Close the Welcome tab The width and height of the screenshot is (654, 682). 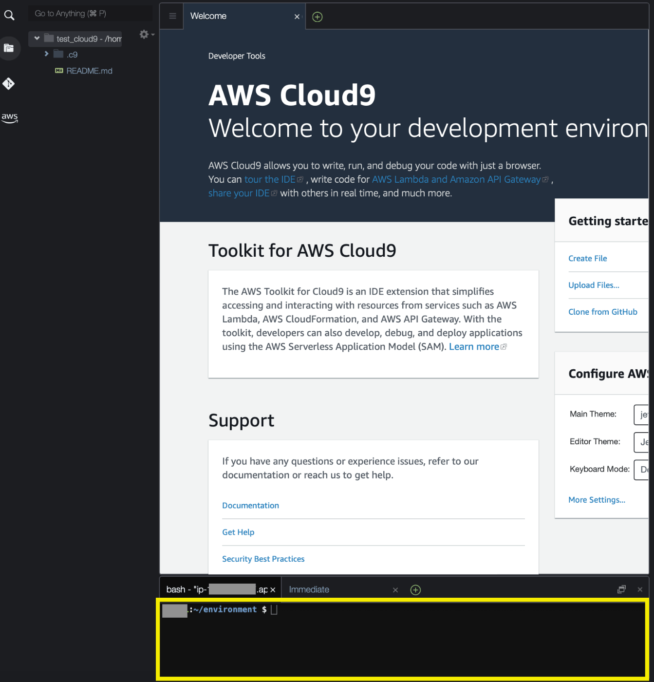click(297, 17)
